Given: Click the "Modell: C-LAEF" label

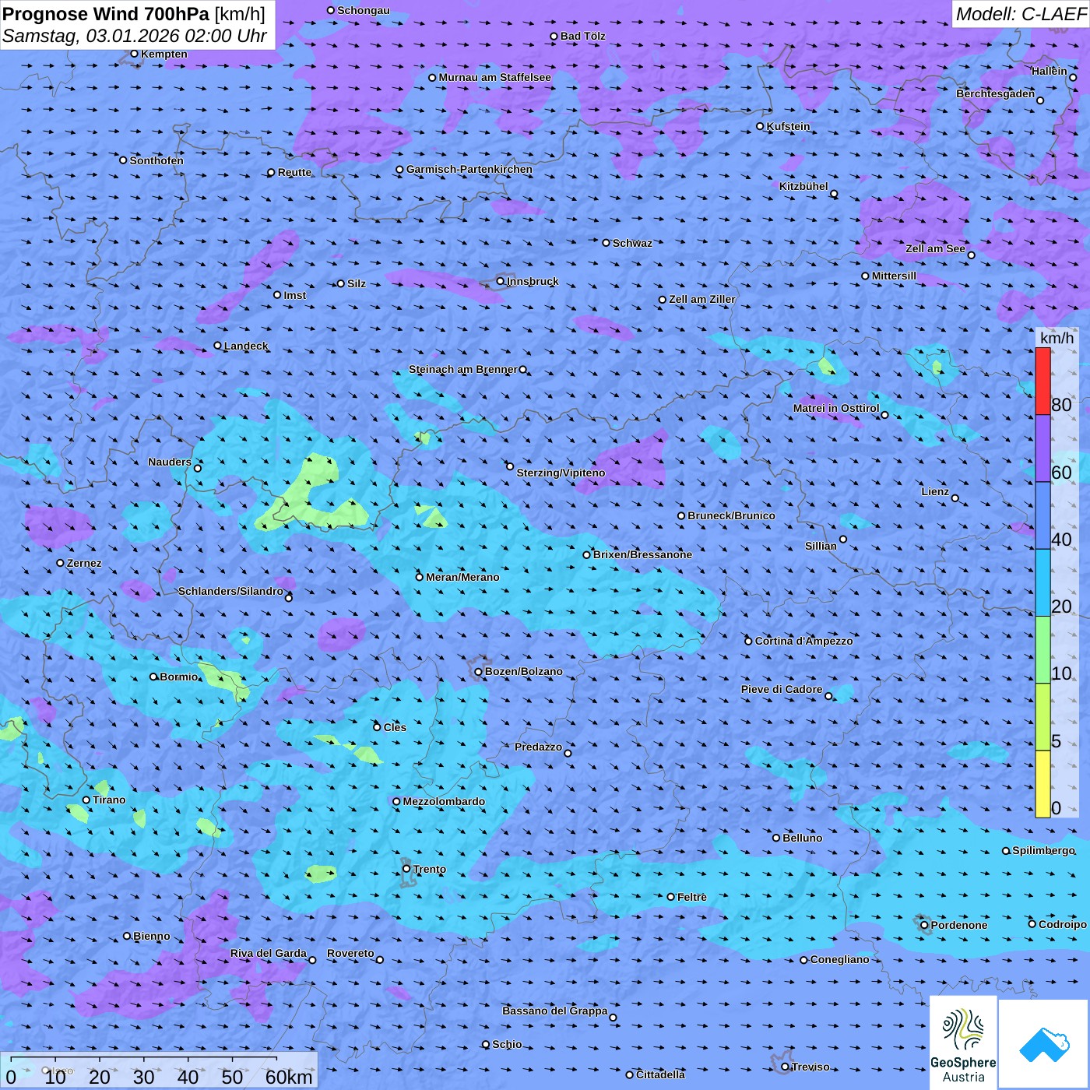Looking at the screenshot, I should pos(1021,14).
